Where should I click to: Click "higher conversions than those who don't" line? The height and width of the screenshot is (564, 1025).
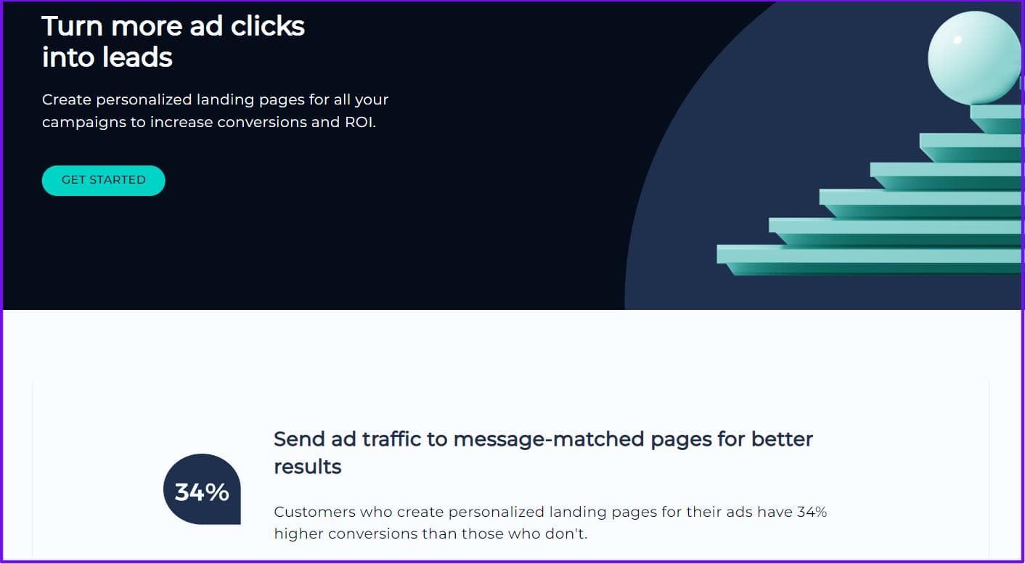pos(430,534)
